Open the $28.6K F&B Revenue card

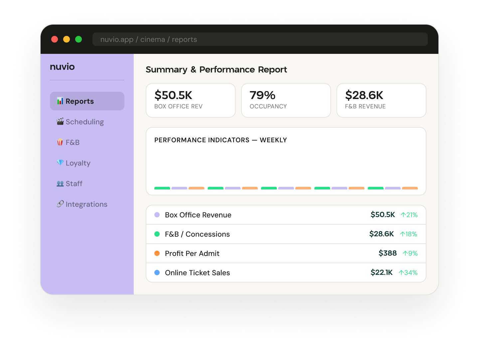pos(381,100)
